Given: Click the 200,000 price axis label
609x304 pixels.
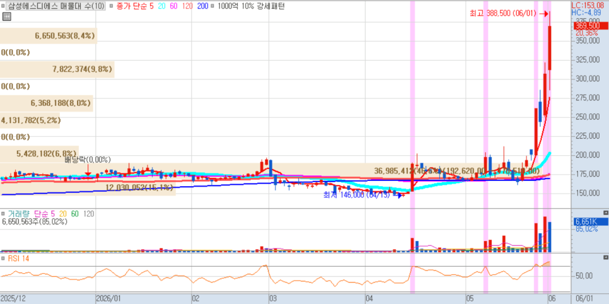Looking at the screenshot, I should coord(589,155).
